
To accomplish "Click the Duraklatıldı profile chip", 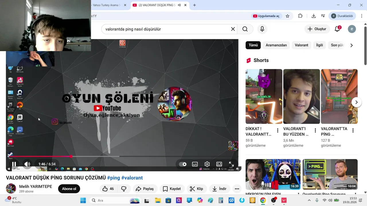I will pos(343,16).
